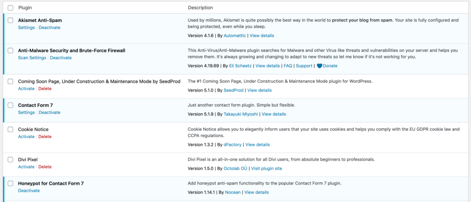Viewport: 471px width, 202px height.
Task: Visit plugin site for Divi Pixel
Action: [x=267, y=168]
